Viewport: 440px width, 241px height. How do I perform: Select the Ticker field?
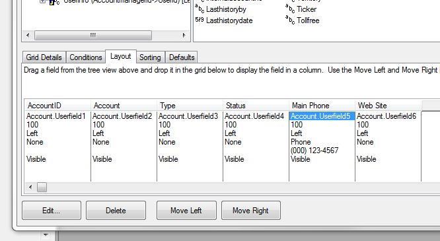tap(307, 9)
